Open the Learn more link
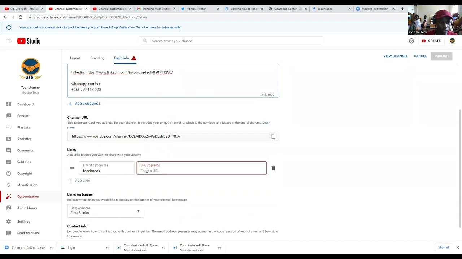The width and height of the screenshot is (462, 259). [x=266, y=123]
